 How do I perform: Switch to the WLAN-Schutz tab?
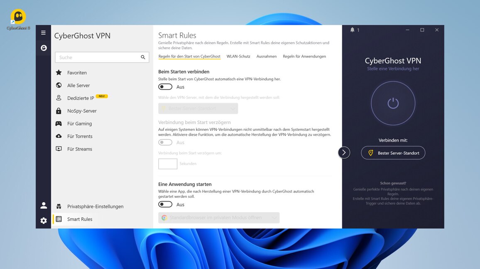pyautogui.click(x=238, y=56)
